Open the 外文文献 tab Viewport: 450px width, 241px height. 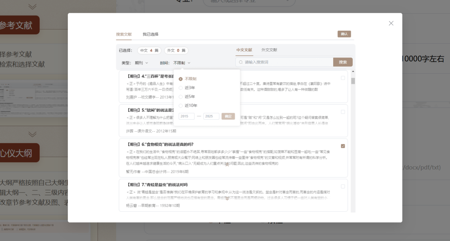(269, 50)
